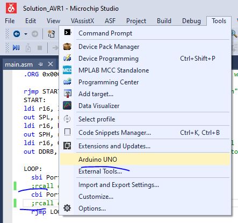Click the Options gear icon
238x223 pixels.
67,208
